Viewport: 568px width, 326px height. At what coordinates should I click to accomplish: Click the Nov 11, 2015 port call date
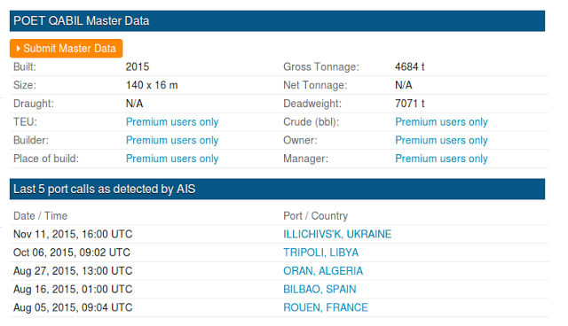click(x=73, y=234)
